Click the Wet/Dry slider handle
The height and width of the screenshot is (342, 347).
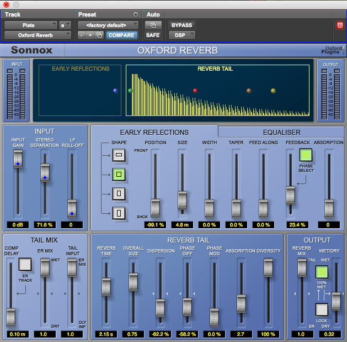[337, 302]
